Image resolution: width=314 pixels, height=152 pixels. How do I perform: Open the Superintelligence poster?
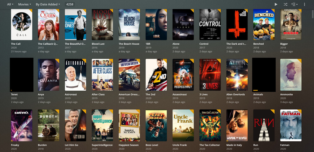tap(102, 125)
